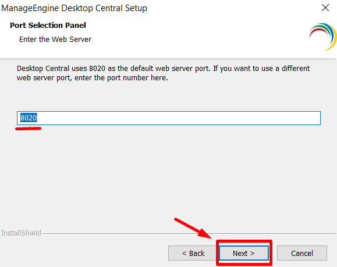337x267 pixels.
Task: Click the "Enter the Web Server" subtitle
Action: 55,40
